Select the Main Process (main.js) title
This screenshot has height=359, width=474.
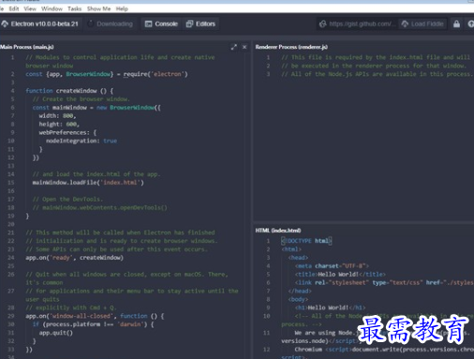(27, 47)
